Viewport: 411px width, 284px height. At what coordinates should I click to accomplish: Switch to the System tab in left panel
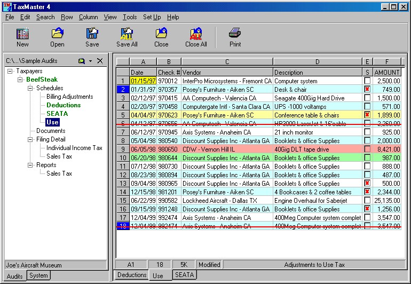38,275
